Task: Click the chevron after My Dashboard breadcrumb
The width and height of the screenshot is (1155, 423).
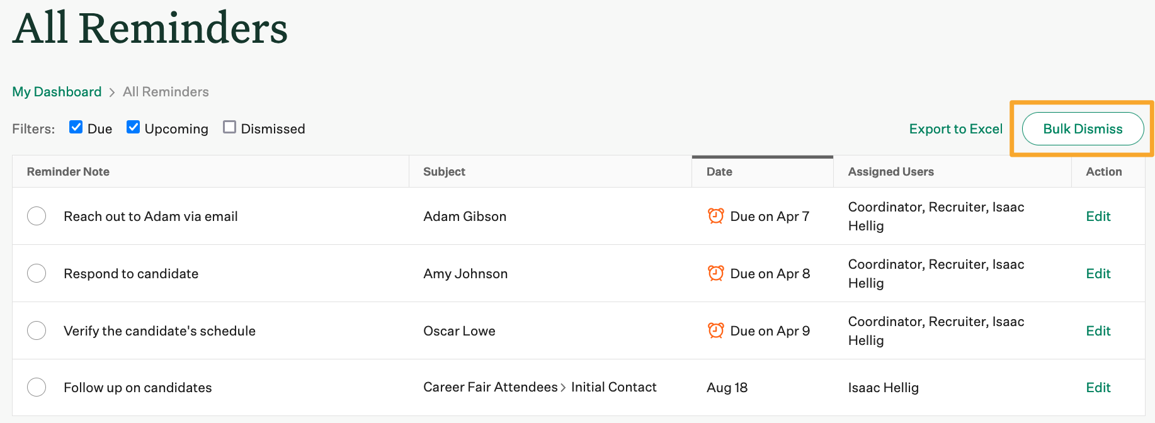Action: [111, 92]
